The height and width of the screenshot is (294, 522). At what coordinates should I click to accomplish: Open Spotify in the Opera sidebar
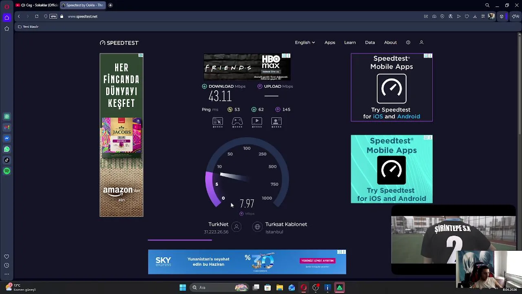click(x=7, y=171)
